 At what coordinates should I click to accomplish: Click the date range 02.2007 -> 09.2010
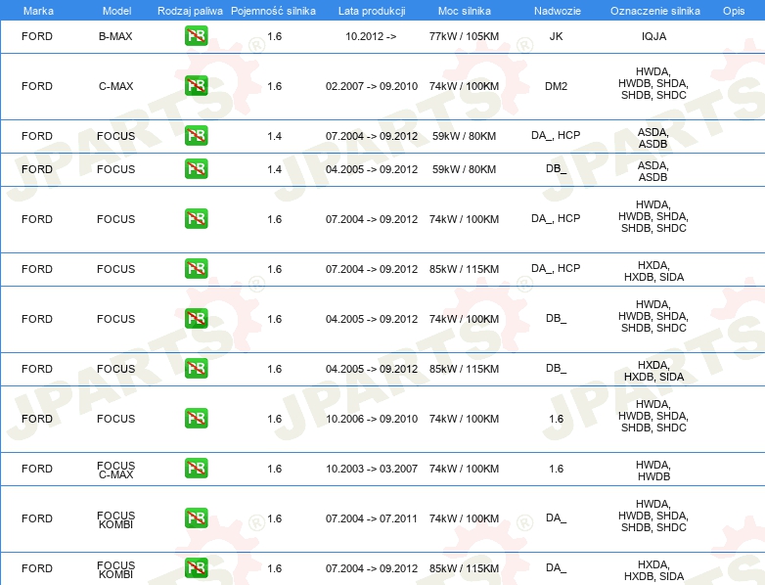click(372, 86)
